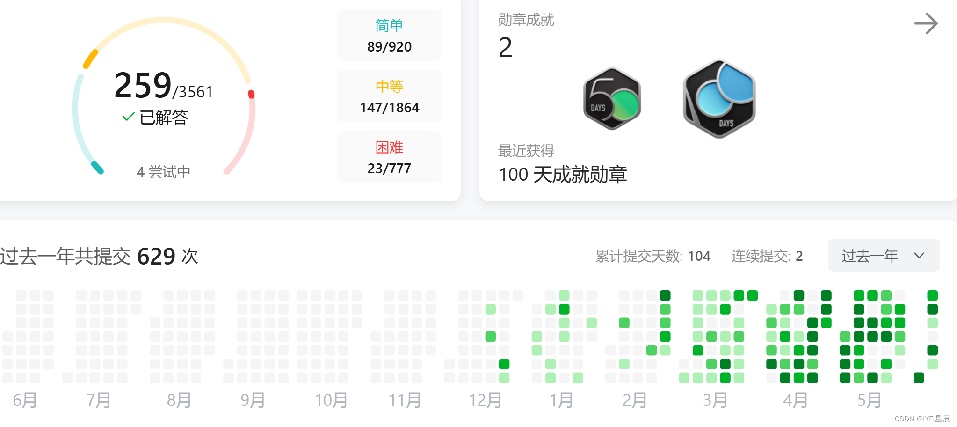Viewport: 957px width, 427px height.
Task: Click the red hard segment of progress ring
Action: (x=251, y=95)
